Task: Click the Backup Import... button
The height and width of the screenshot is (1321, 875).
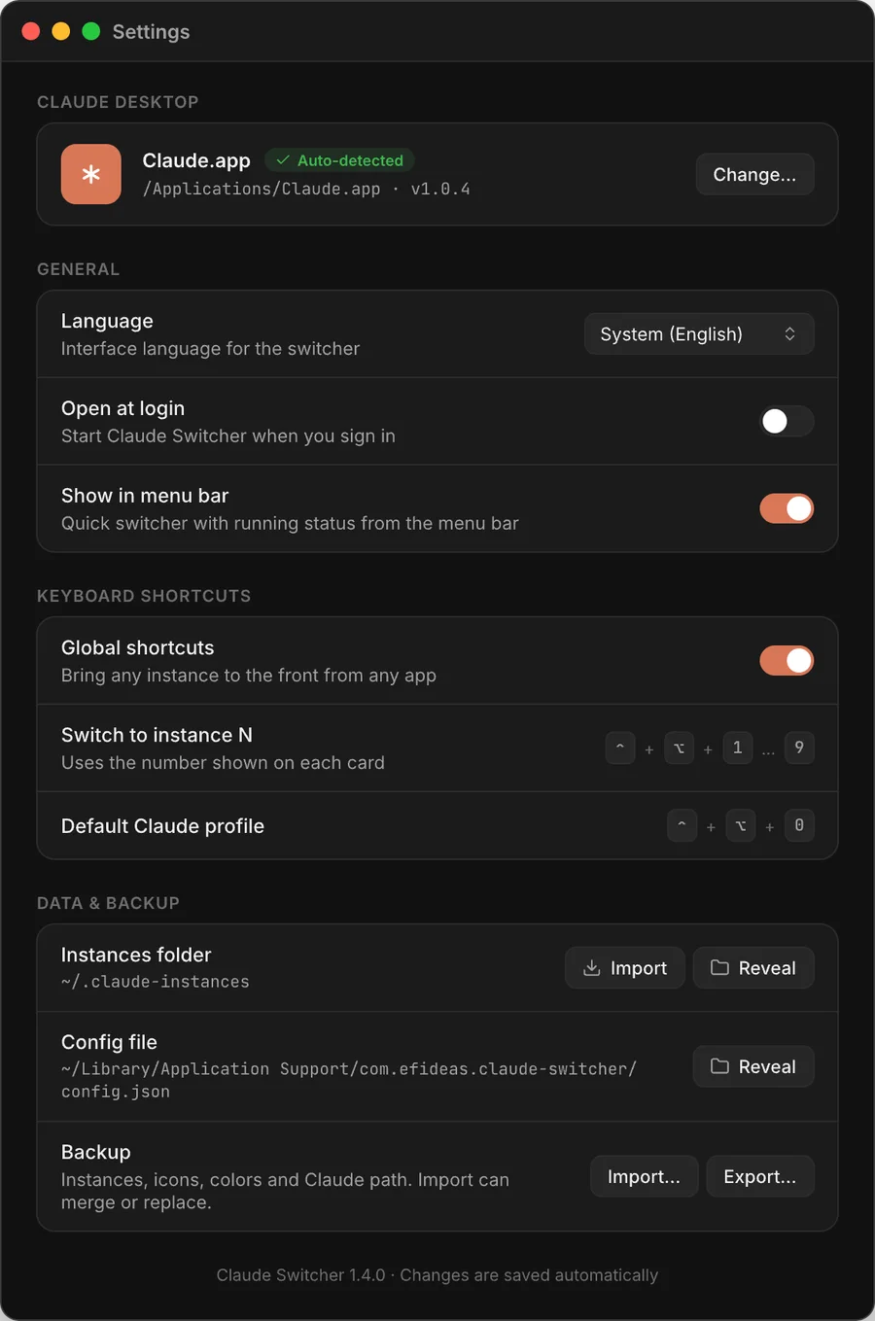Action: tap(644, 1176)
